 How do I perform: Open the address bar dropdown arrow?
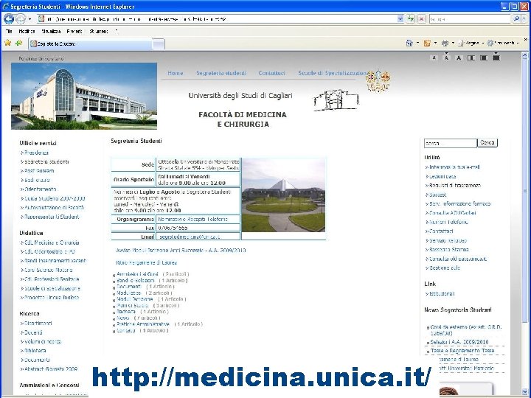tap(400, 19)
